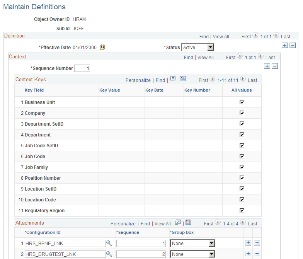
Task: Click the HRS_BENE_LNK Configuration ID field
Action: [x=65, y=244]
